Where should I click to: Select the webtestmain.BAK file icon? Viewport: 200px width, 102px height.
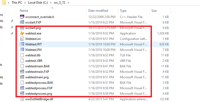(22, 66)
